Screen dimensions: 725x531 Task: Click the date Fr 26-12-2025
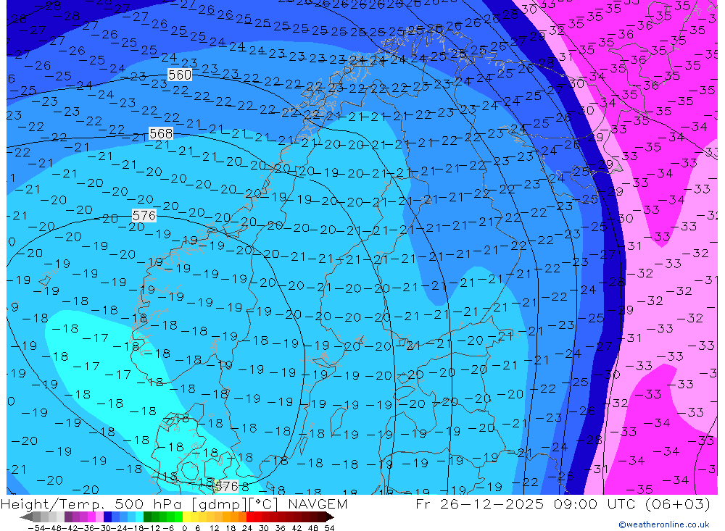click(x=480, y=503)
